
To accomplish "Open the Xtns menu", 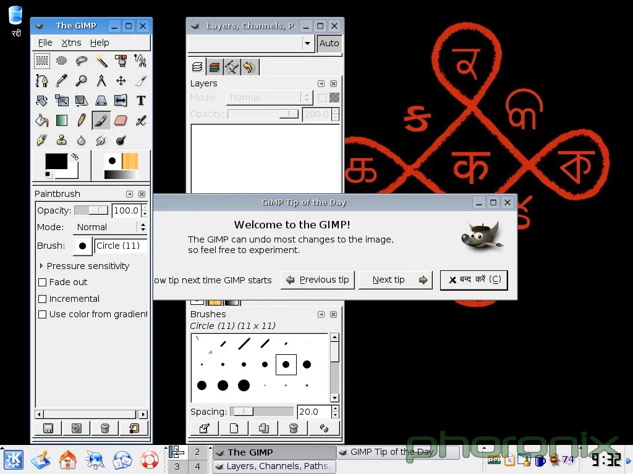I will (x=71, y=43).
